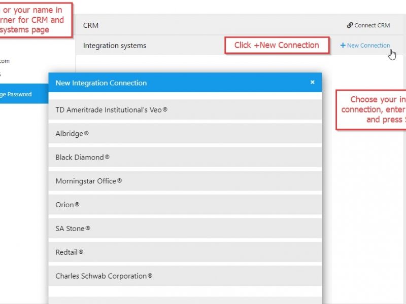Open the Change Password sidebar item

(18, 94)
